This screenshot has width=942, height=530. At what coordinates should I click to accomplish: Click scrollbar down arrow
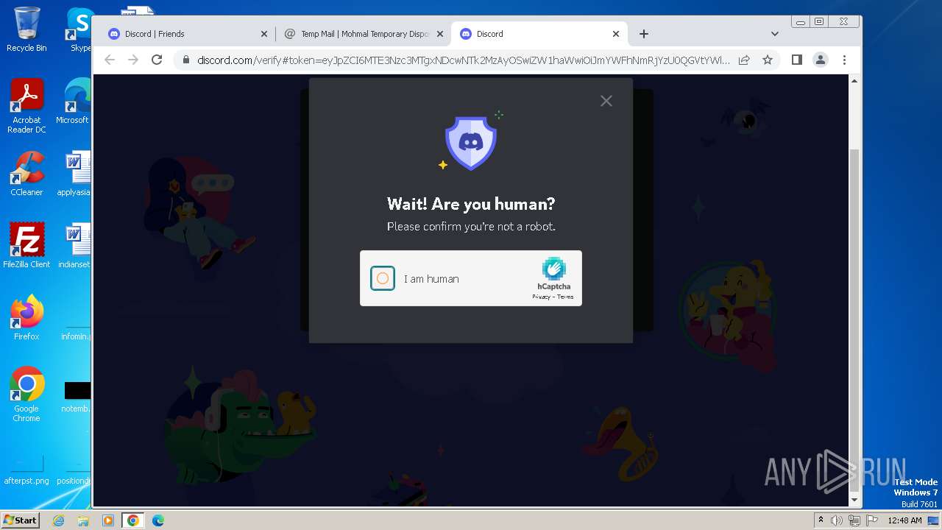click(x=854, y=500)
